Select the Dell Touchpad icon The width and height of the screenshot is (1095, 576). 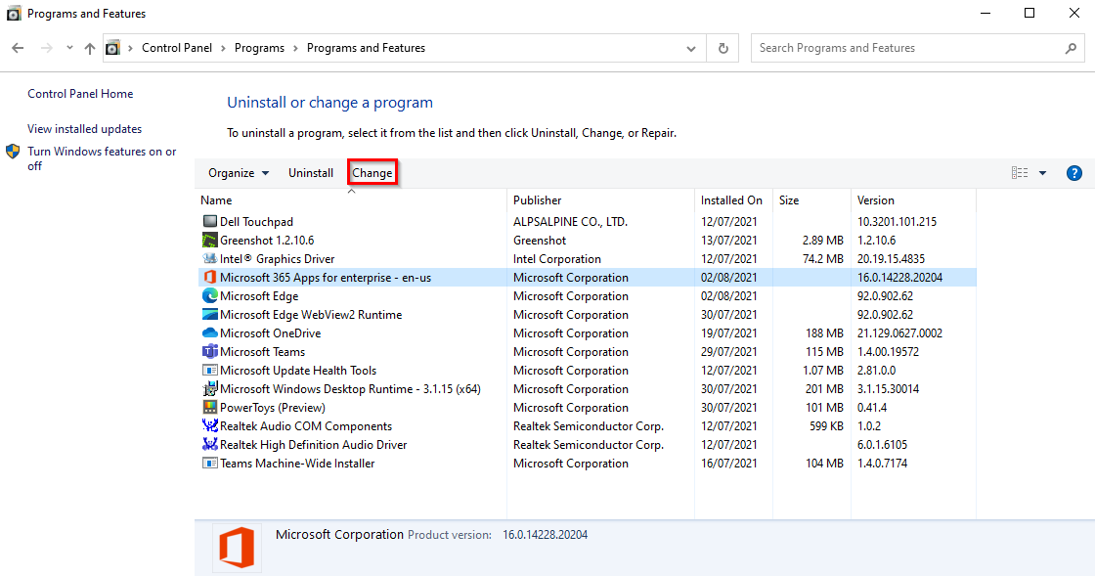(x=209, y=221)
